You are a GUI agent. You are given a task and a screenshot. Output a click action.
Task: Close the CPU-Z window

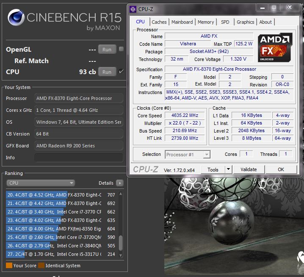click(290, 7)
